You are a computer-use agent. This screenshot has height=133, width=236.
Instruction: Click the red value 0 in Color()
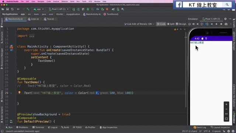[97, 93]
